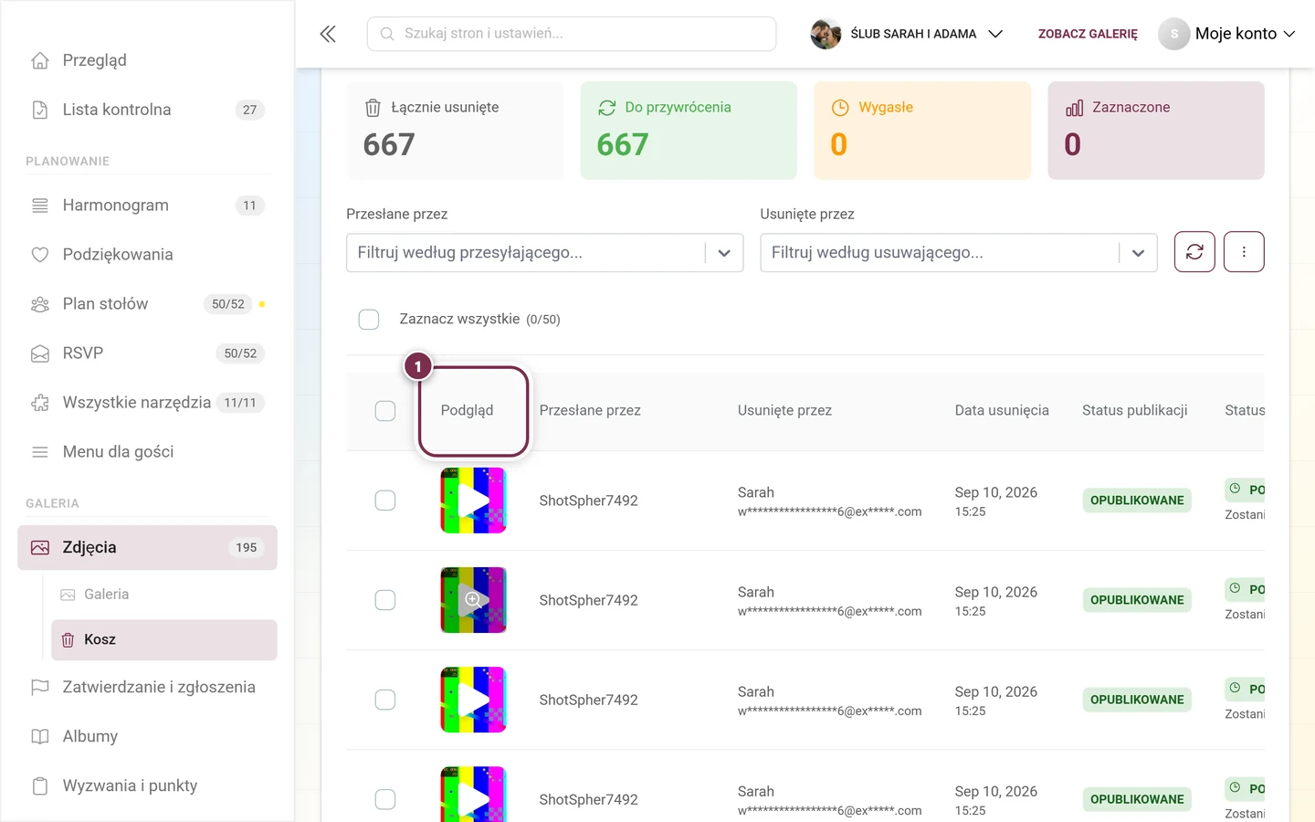Click the Wszystkie narzędzia puzzle icon
This screenshot has width=1315, height=822.
[x=40, y=403]
